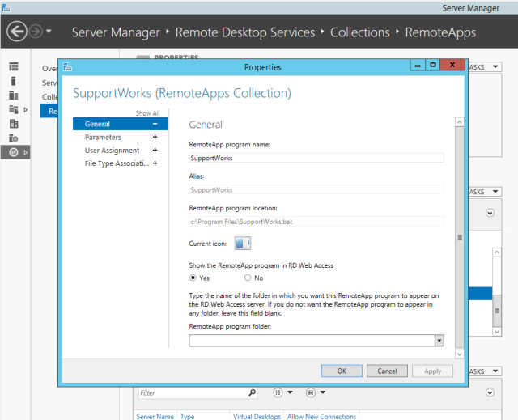The height and width of the screenshot is (420, 518).
Task: Sort by Server Name column
Action: click(x=155, y=416)
